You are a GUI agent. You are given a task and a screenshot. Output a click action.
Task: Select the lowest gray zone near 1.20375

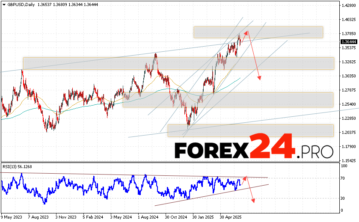(250, 130)
